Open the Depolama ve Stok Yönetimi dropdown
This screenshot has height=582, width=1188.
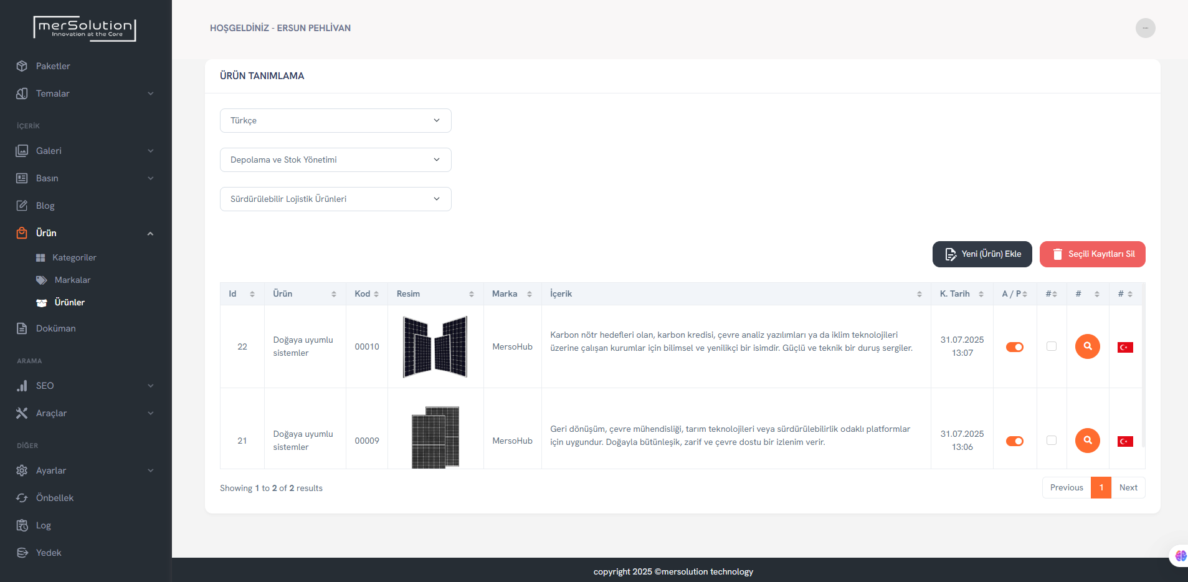[335, 160]
